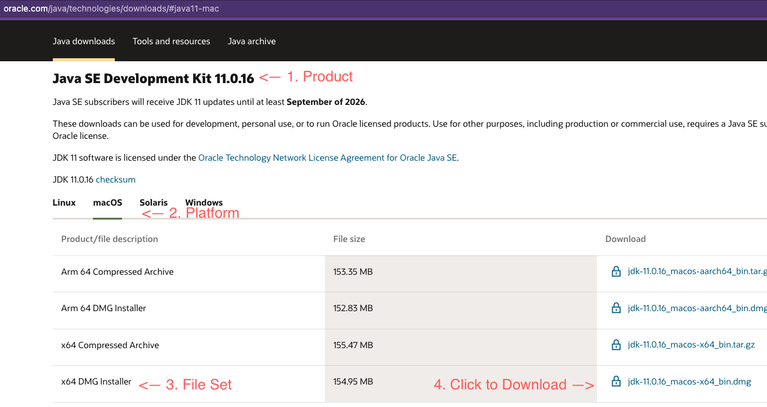Open Oracle Technology Network License Agreement link
The image size is (767, 407).
click(x=328, y=158)
